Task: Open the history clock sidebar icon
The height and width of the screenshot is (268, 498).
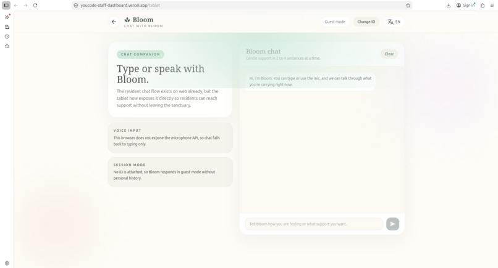Action: coord(7,36)
